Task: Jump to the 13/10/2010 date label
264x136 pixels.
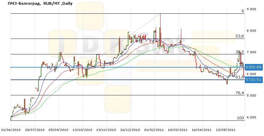Action: 83,130
